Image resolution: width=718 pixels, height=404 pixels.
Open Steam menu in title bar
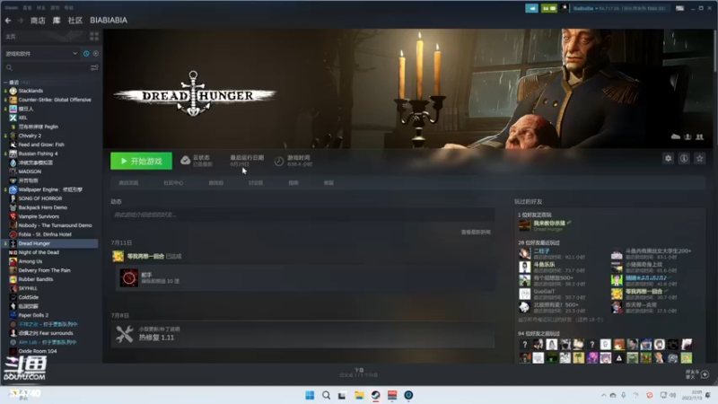[x=12, y=8]
